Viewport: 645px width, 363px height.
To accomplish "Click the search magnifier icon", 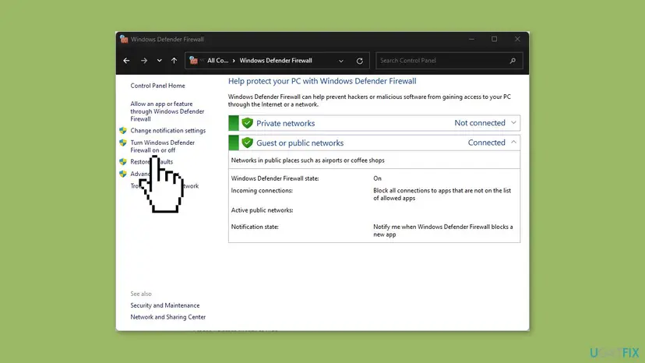I will coord(513,61).
